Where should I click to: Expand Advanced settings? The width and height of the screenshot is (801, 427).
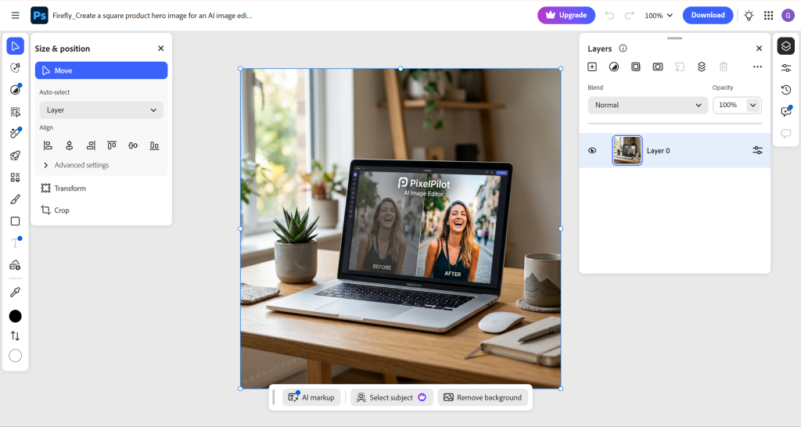pos(76,165)
